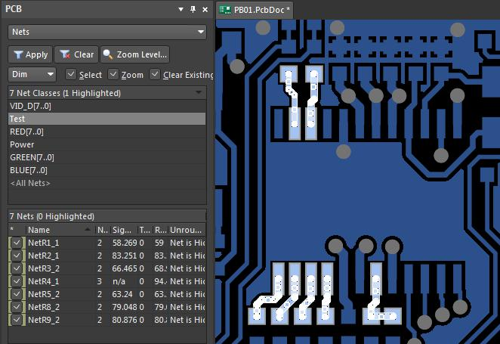This screenshot has height=344, width=500.
Task: Switch to the PB01.PcbDoc tab
Action: [255, 10]
